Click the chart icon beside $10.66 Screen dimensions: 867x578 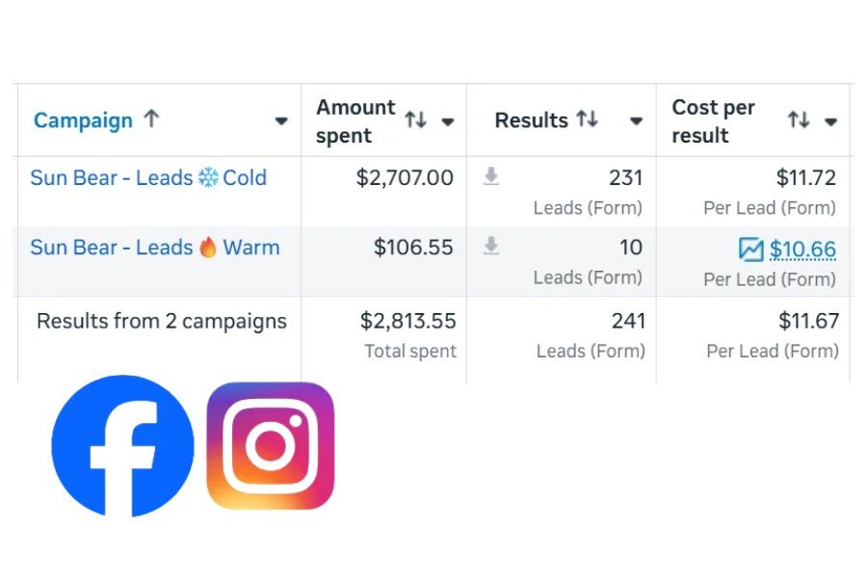750,250
